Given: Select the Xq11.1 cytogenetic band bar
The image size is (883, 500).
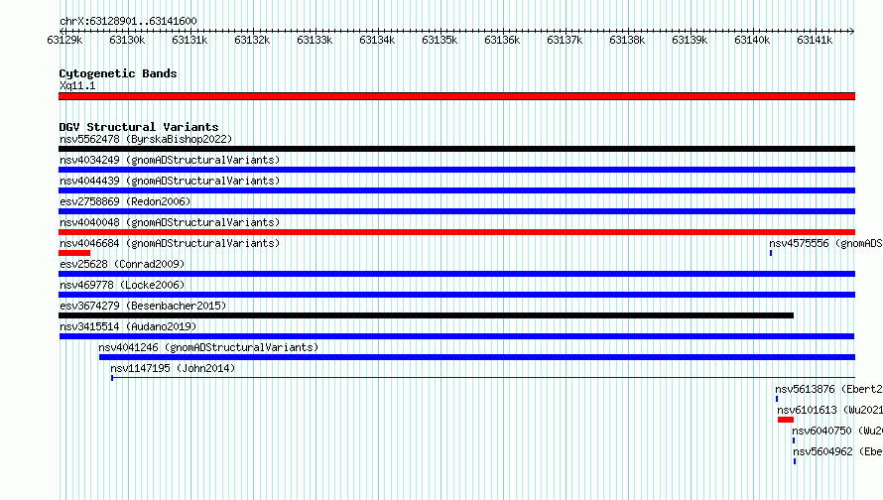Looking at the screenshot, I should click(456, 96).
